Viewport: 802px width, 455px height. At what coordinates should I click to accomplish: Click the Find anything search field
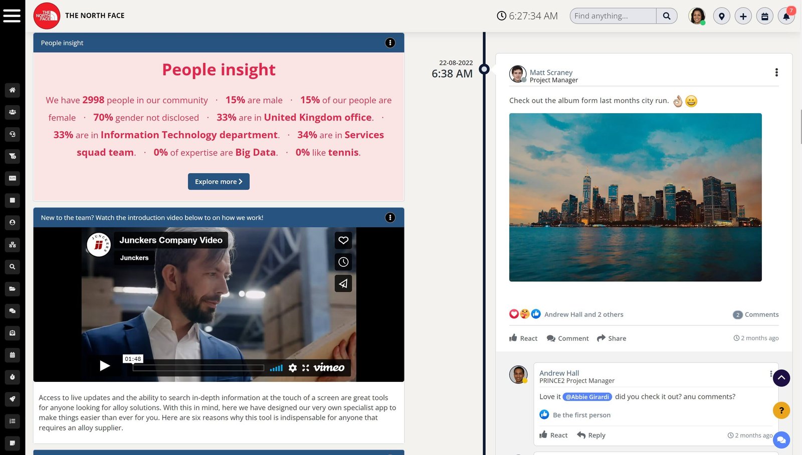coord(613,16)
